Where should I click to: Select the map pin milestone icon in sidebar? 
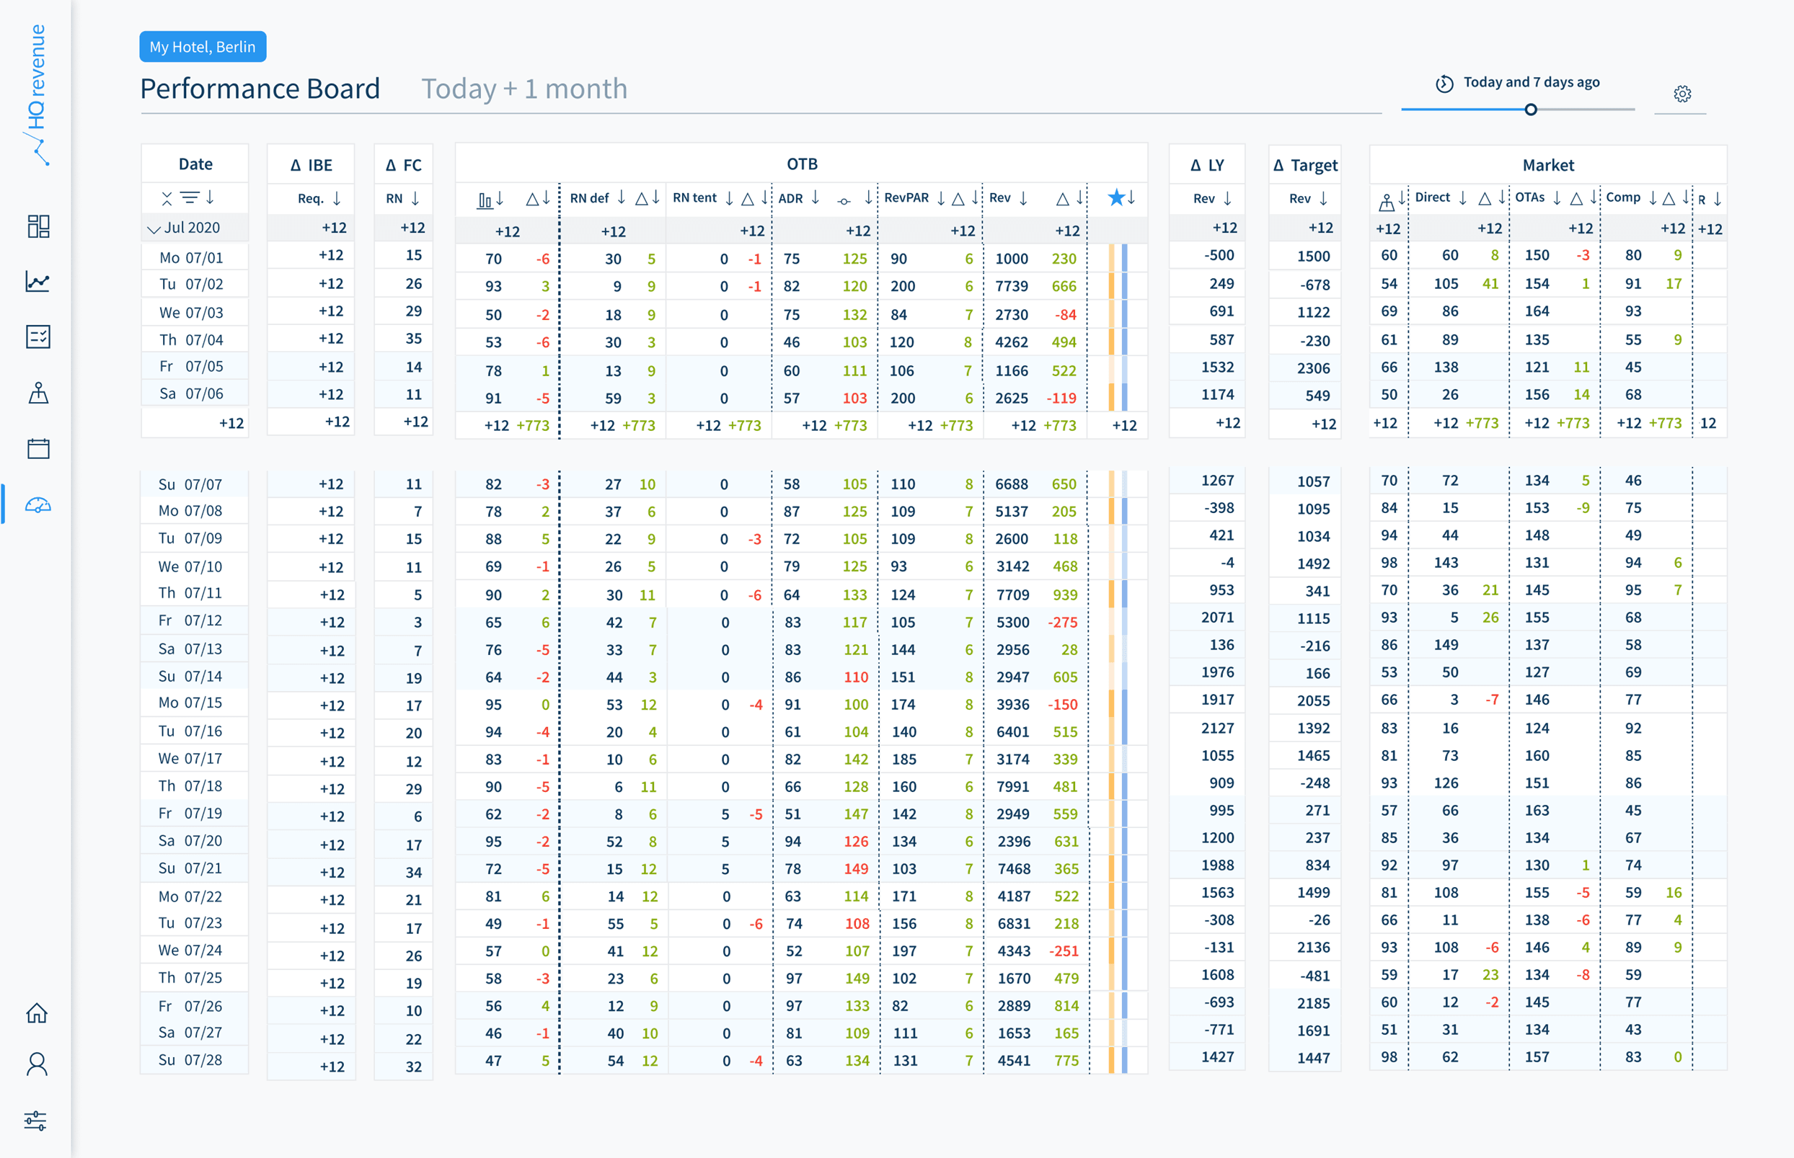38,393
